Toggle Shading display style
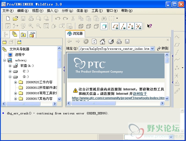This screenshot has width=186, height=141. (104, 26)
